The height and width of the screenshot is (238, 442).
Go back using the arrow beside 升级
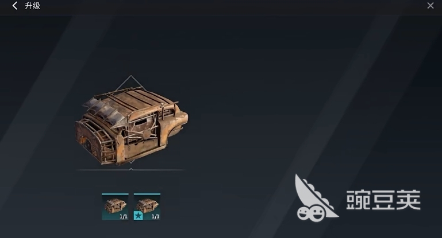pos(15,5)
